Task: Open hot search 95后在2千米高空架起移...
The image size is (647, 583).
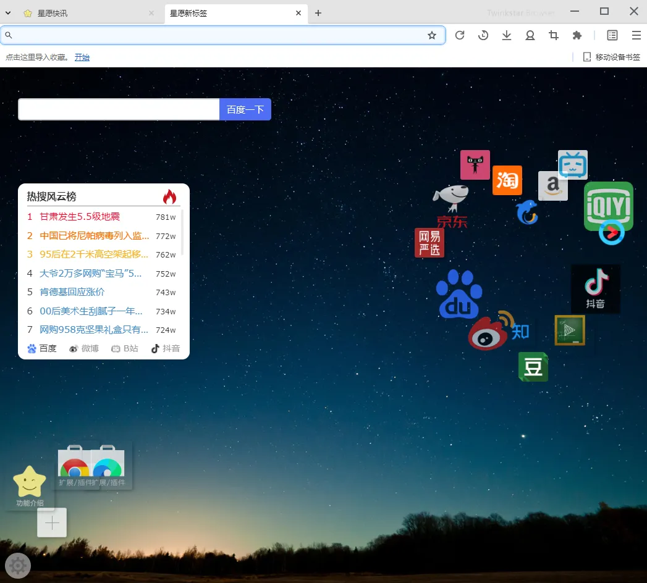Action: [94, 254]
